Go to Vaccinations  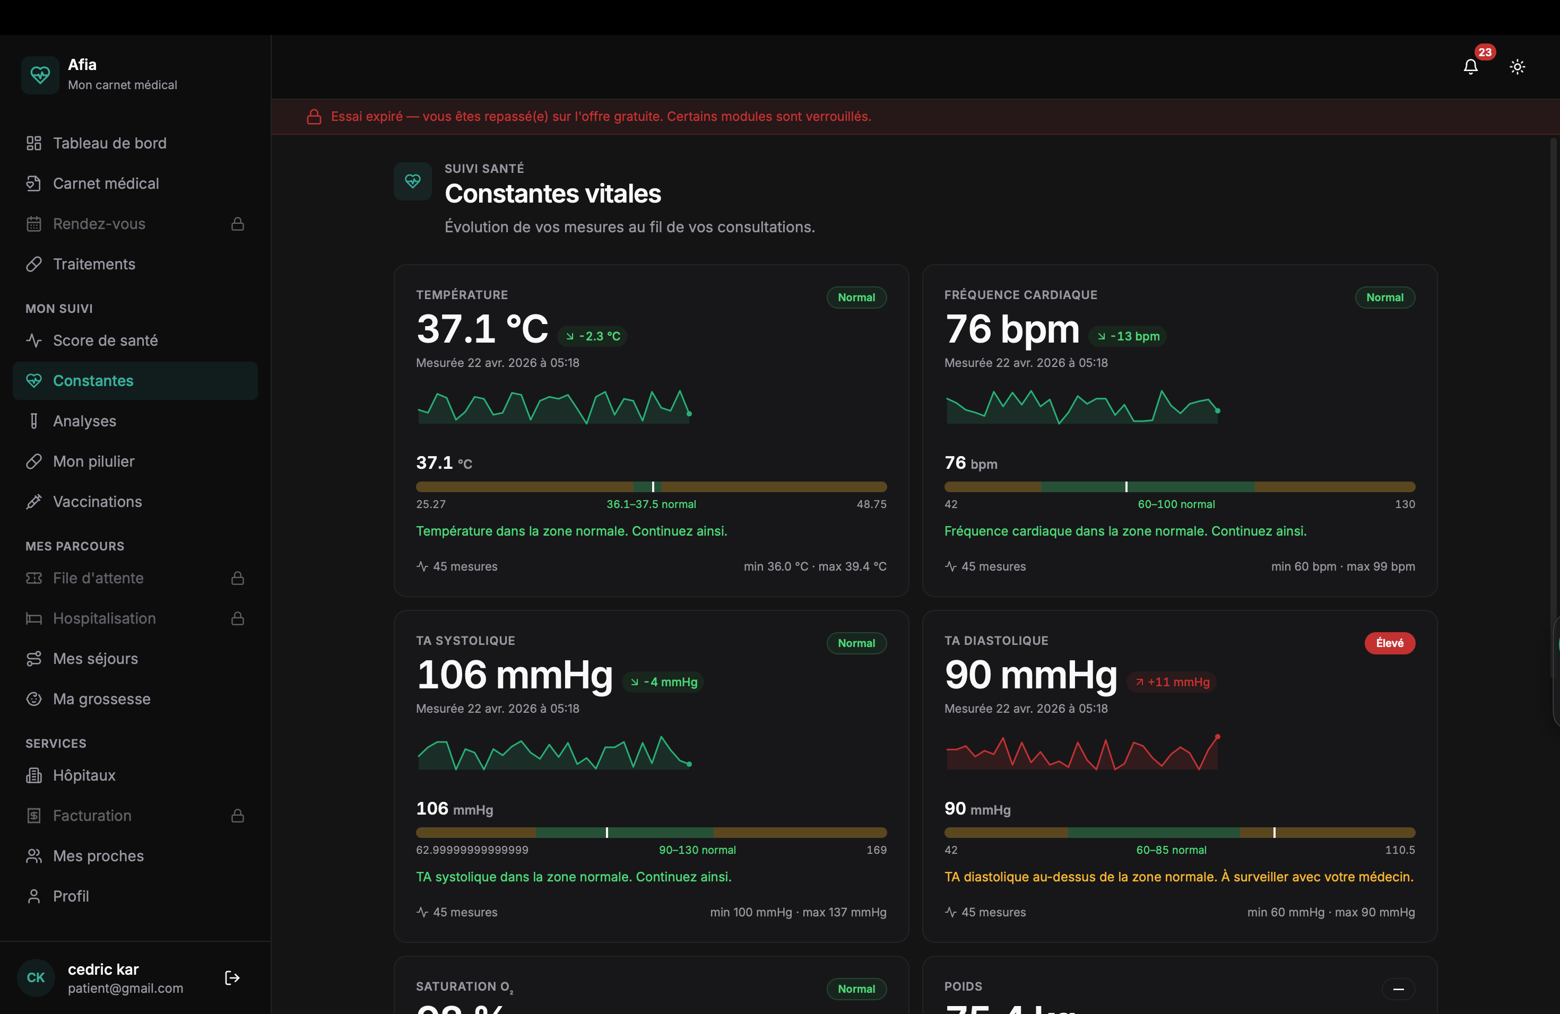pos(135,502)
